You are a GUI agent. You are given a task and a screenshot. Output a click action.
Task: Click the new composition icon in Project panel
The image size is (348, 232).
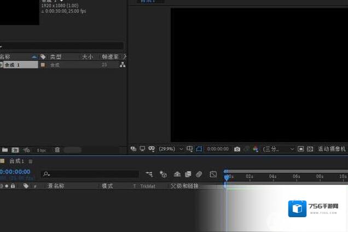pos(15,150)
